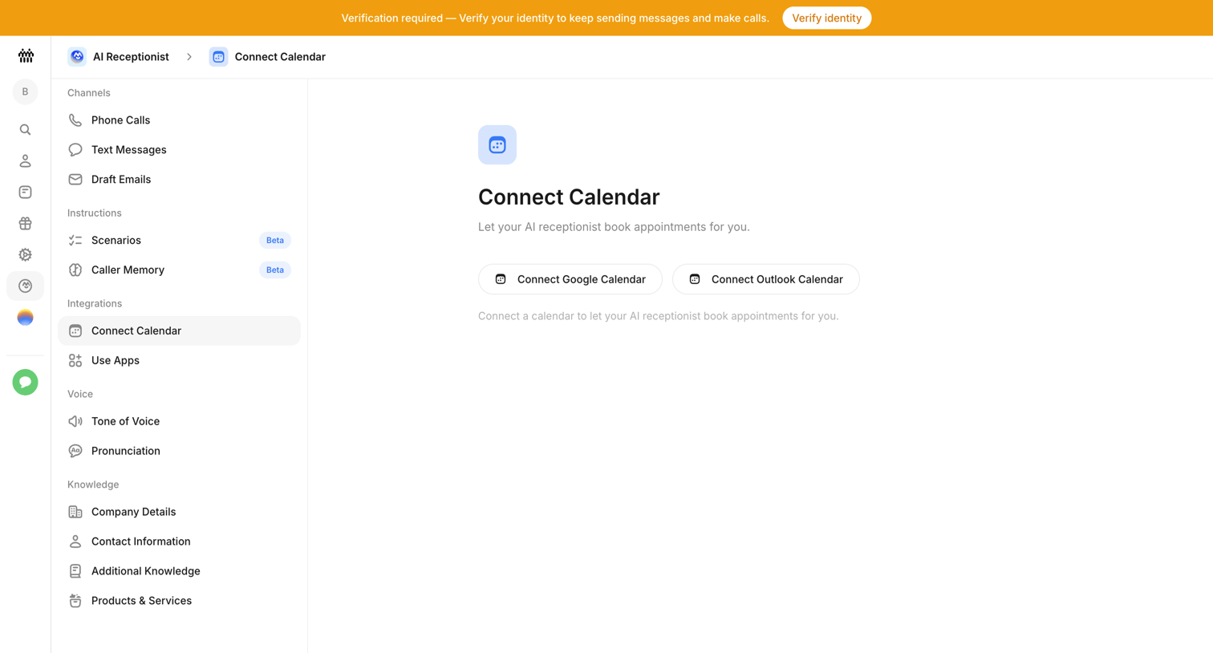
Task: Open the settings gear icon in rail
Action: click(x=26, y=254)
